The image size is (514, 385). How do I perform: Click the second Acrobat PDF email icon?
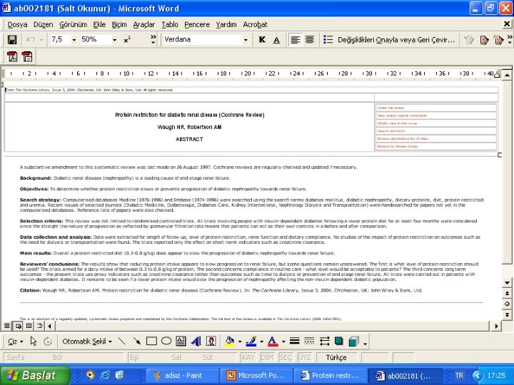[x=27, y=56]
